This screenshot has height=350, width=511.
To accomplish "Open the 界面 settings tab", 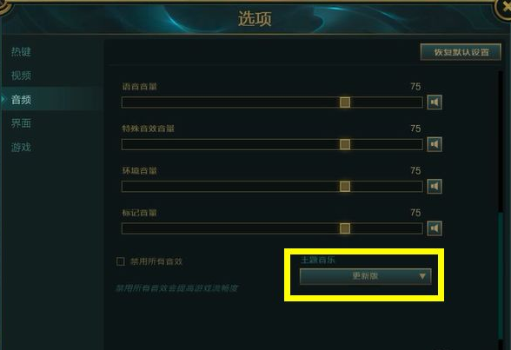I will [x=21, y=123].
